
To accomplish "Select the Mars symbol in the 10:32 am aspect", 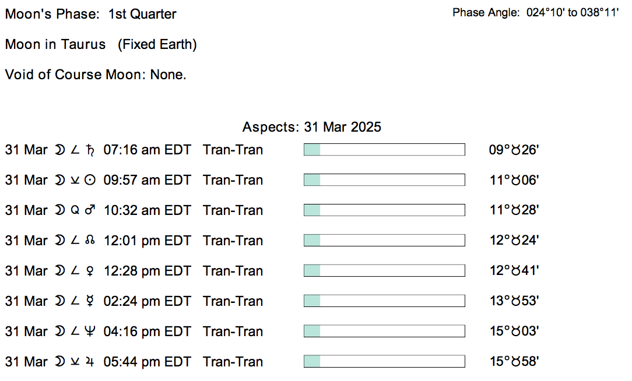I will (x=90, y=210).
